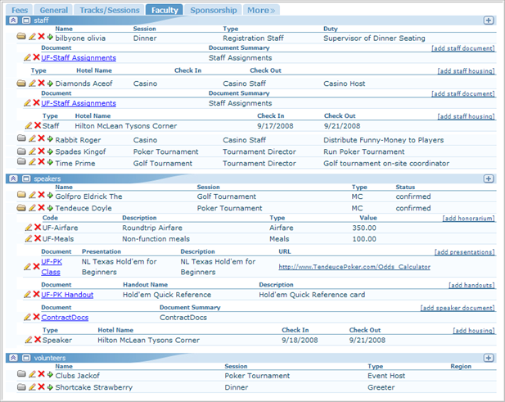This screenshot has height=402, width=505.
Task: Edit Tendeuce Doyle speaker record
Action: tap(32, 207)
